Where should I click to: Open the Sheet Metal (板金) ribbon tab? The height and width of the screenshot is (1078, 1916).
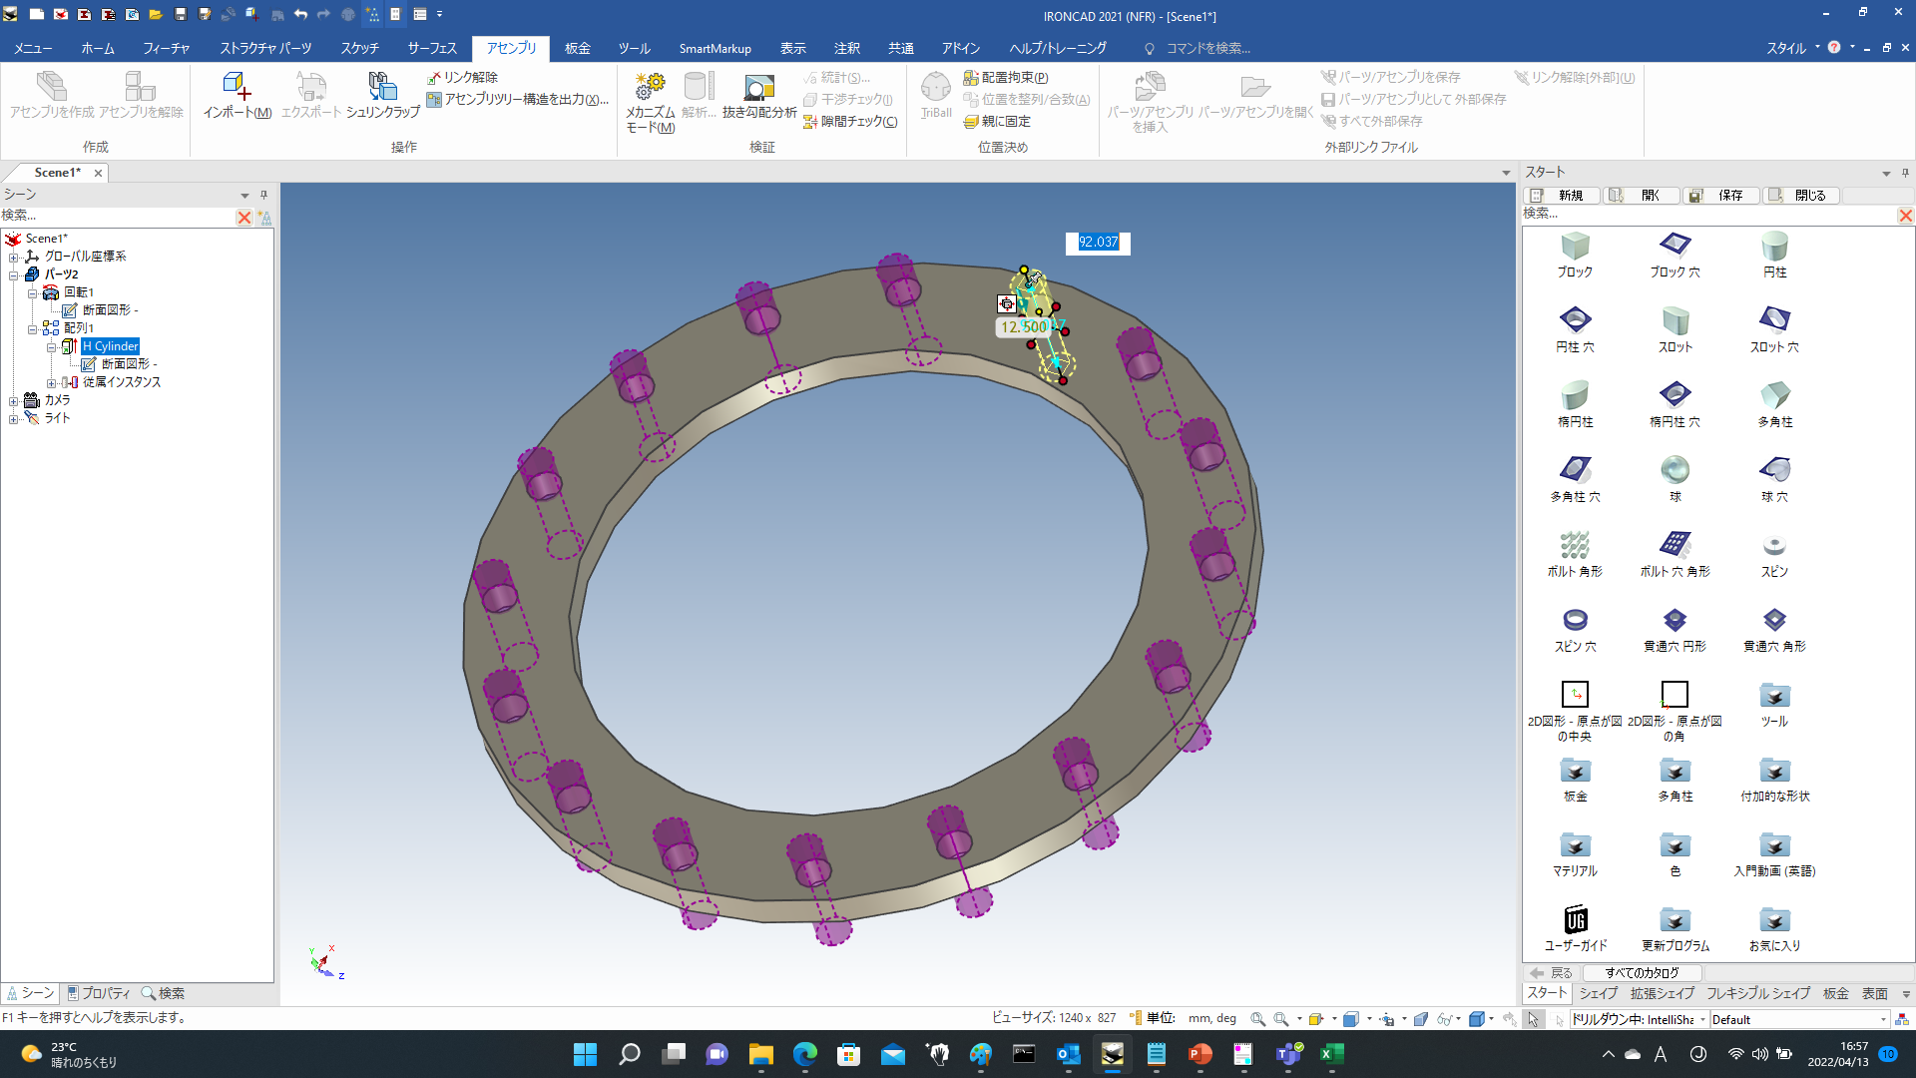(577, 48)
